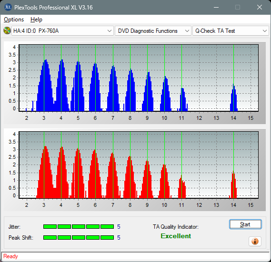Open the Help menu
The height and width of the screenshot is (262, 271).
[36, 19]
